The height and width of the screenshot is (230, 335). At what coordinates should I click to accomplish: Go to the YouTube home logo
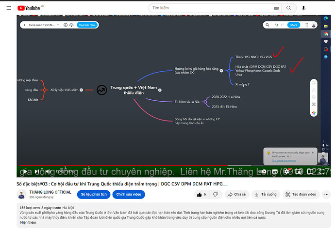coord(29,8)
